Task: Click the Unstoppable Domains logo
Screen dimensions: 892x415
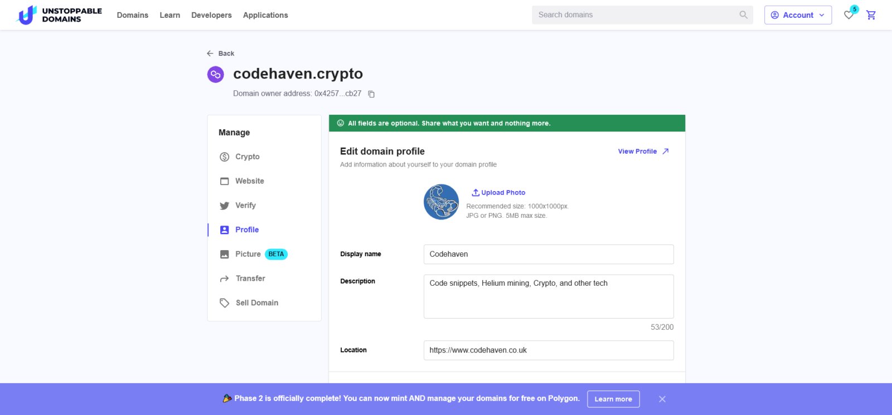Action: coord(59,15)
